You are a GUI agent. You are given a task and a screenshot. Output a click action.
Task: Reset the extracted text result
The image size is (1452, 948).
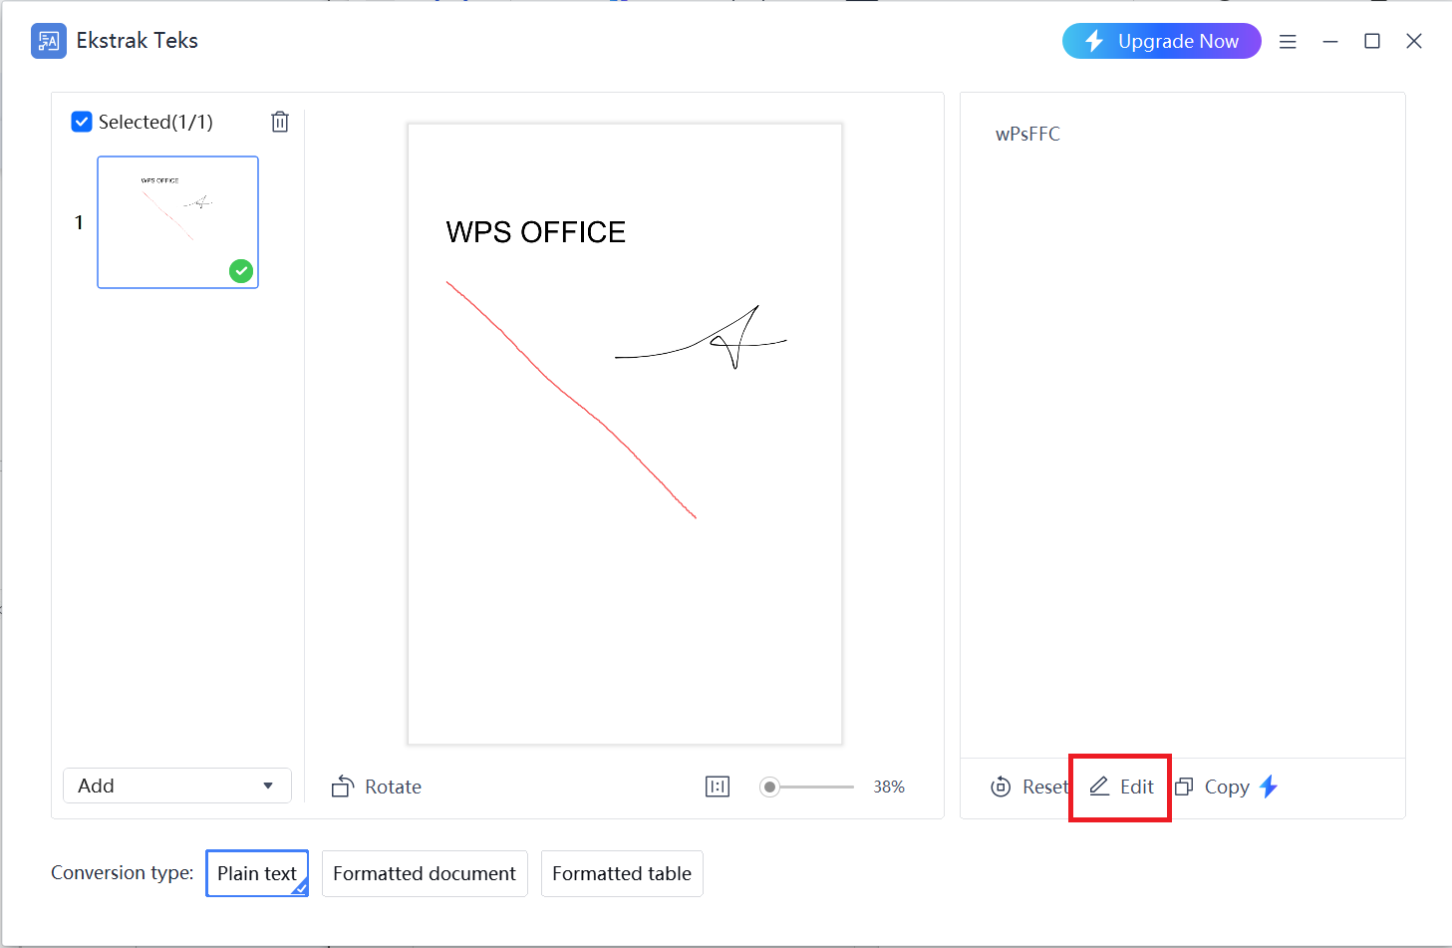click(1027, 787)
